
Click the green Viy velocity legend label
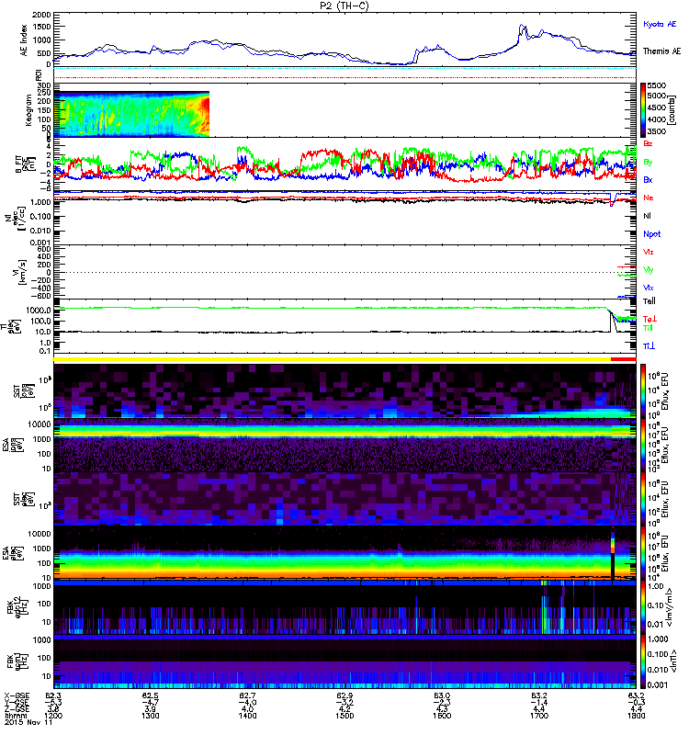[649, 270]
